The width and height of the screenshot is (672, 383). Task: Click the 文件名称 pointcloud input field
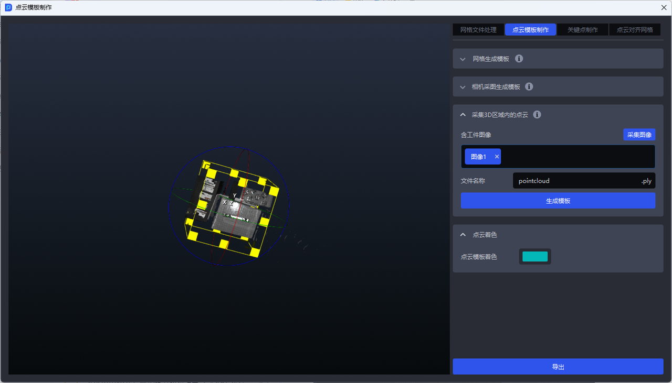pyautogui.click(x=575, y=181)
